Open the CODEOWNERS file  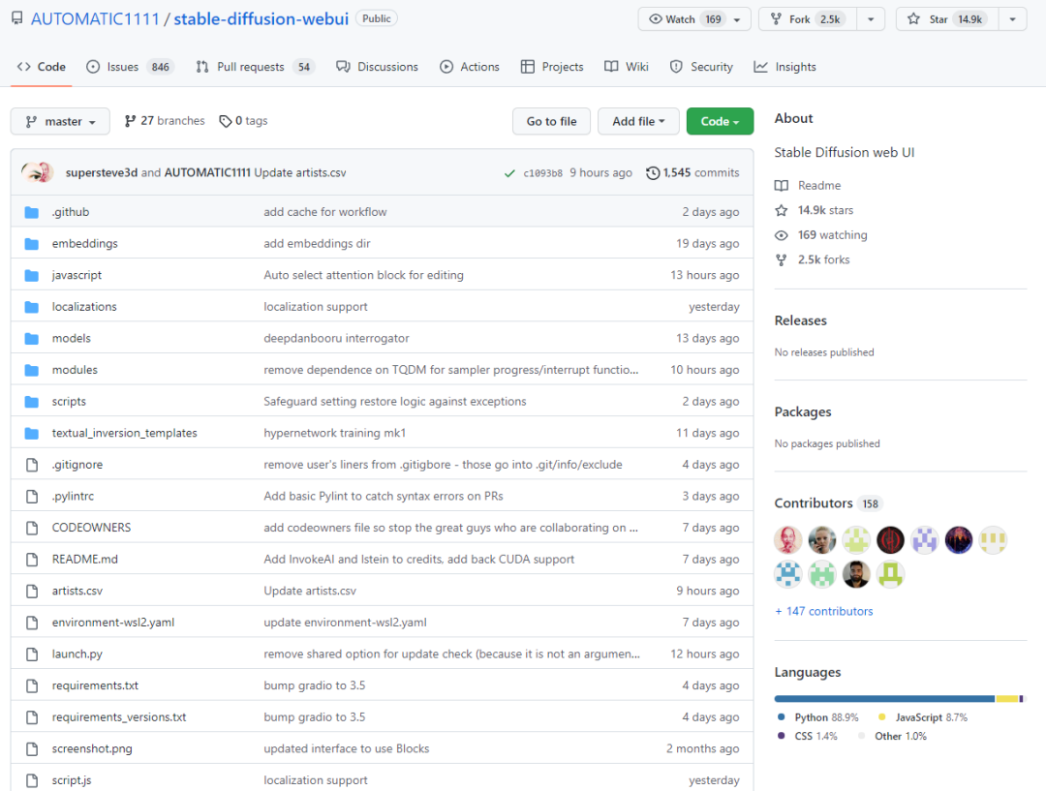point(91,528)
